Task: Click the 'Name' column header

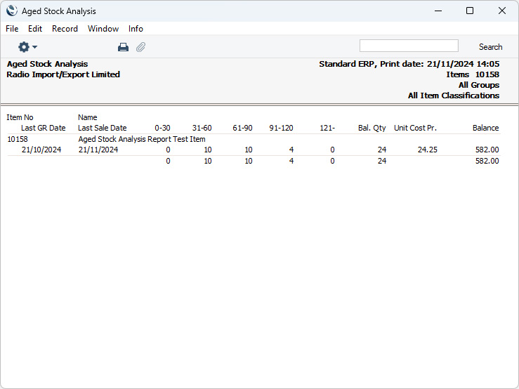Action: [88, 117]
